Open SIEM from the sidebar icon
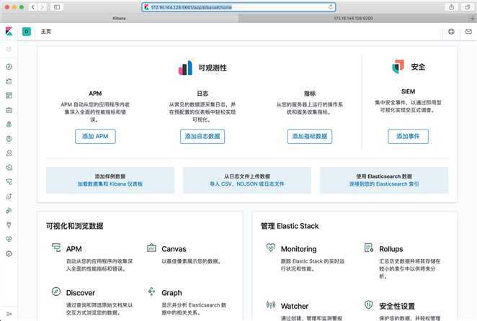Viewport: 477px width, 321px height. 9,210
